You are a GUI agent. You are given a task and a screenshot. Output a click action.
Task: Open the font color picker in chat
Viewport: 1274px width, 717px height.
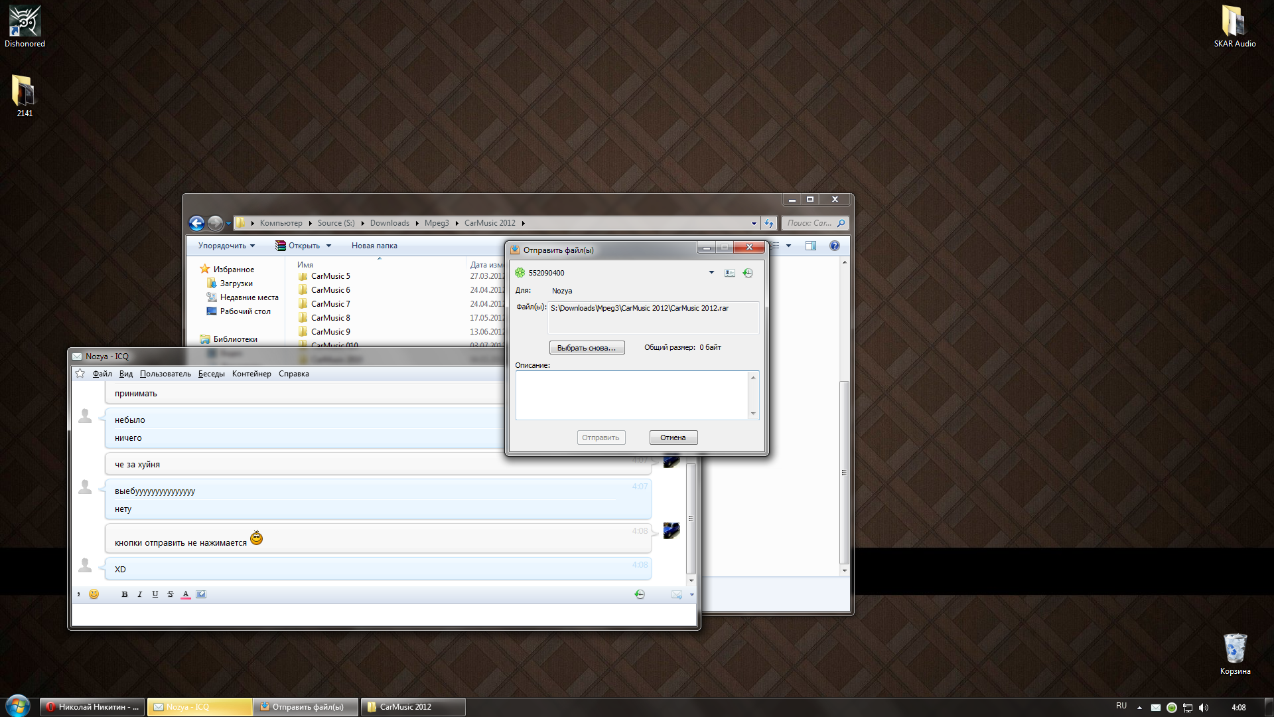185,594
